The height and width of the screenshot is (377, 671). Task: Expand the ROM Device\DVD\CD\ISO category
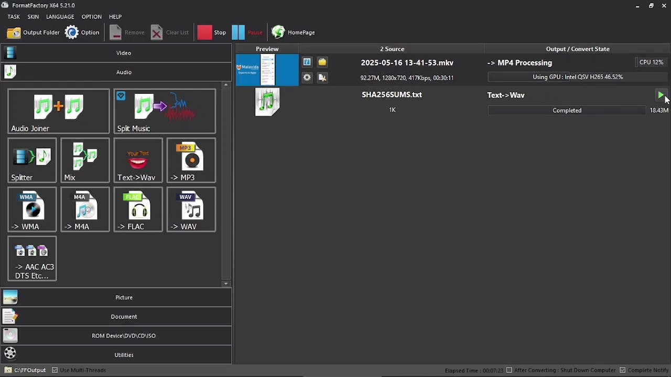[116, 336]
